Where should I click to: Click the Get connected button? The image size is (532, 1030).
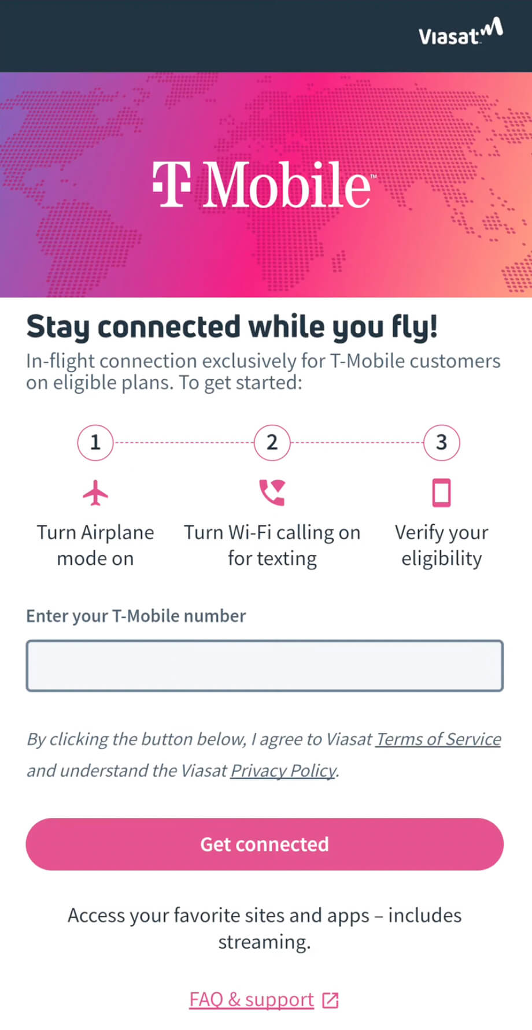click(265, 844)
